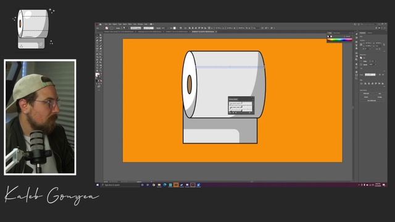Screen dimensions: 395x222
Task: Open the stroke weight dropdown in control bar
Action: [129, 28]
